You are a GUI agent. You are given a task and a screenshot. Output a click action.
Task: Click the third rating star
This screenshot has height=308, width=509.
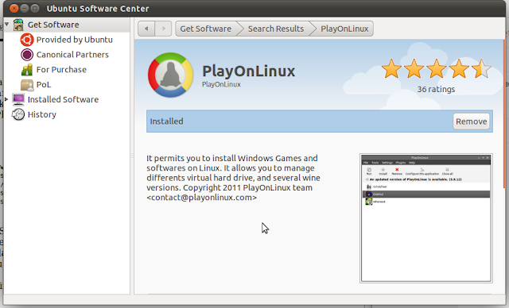pos(437,68)
